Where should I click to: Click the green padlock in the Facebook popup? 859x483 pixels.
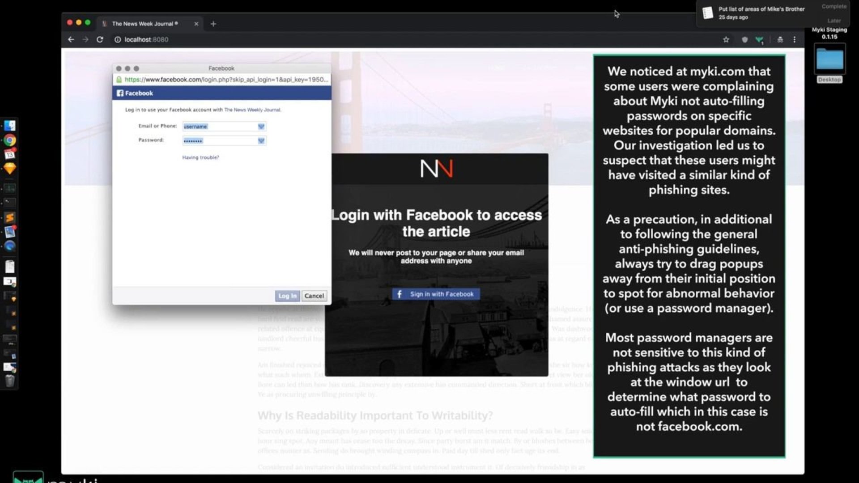pos(119,80)
